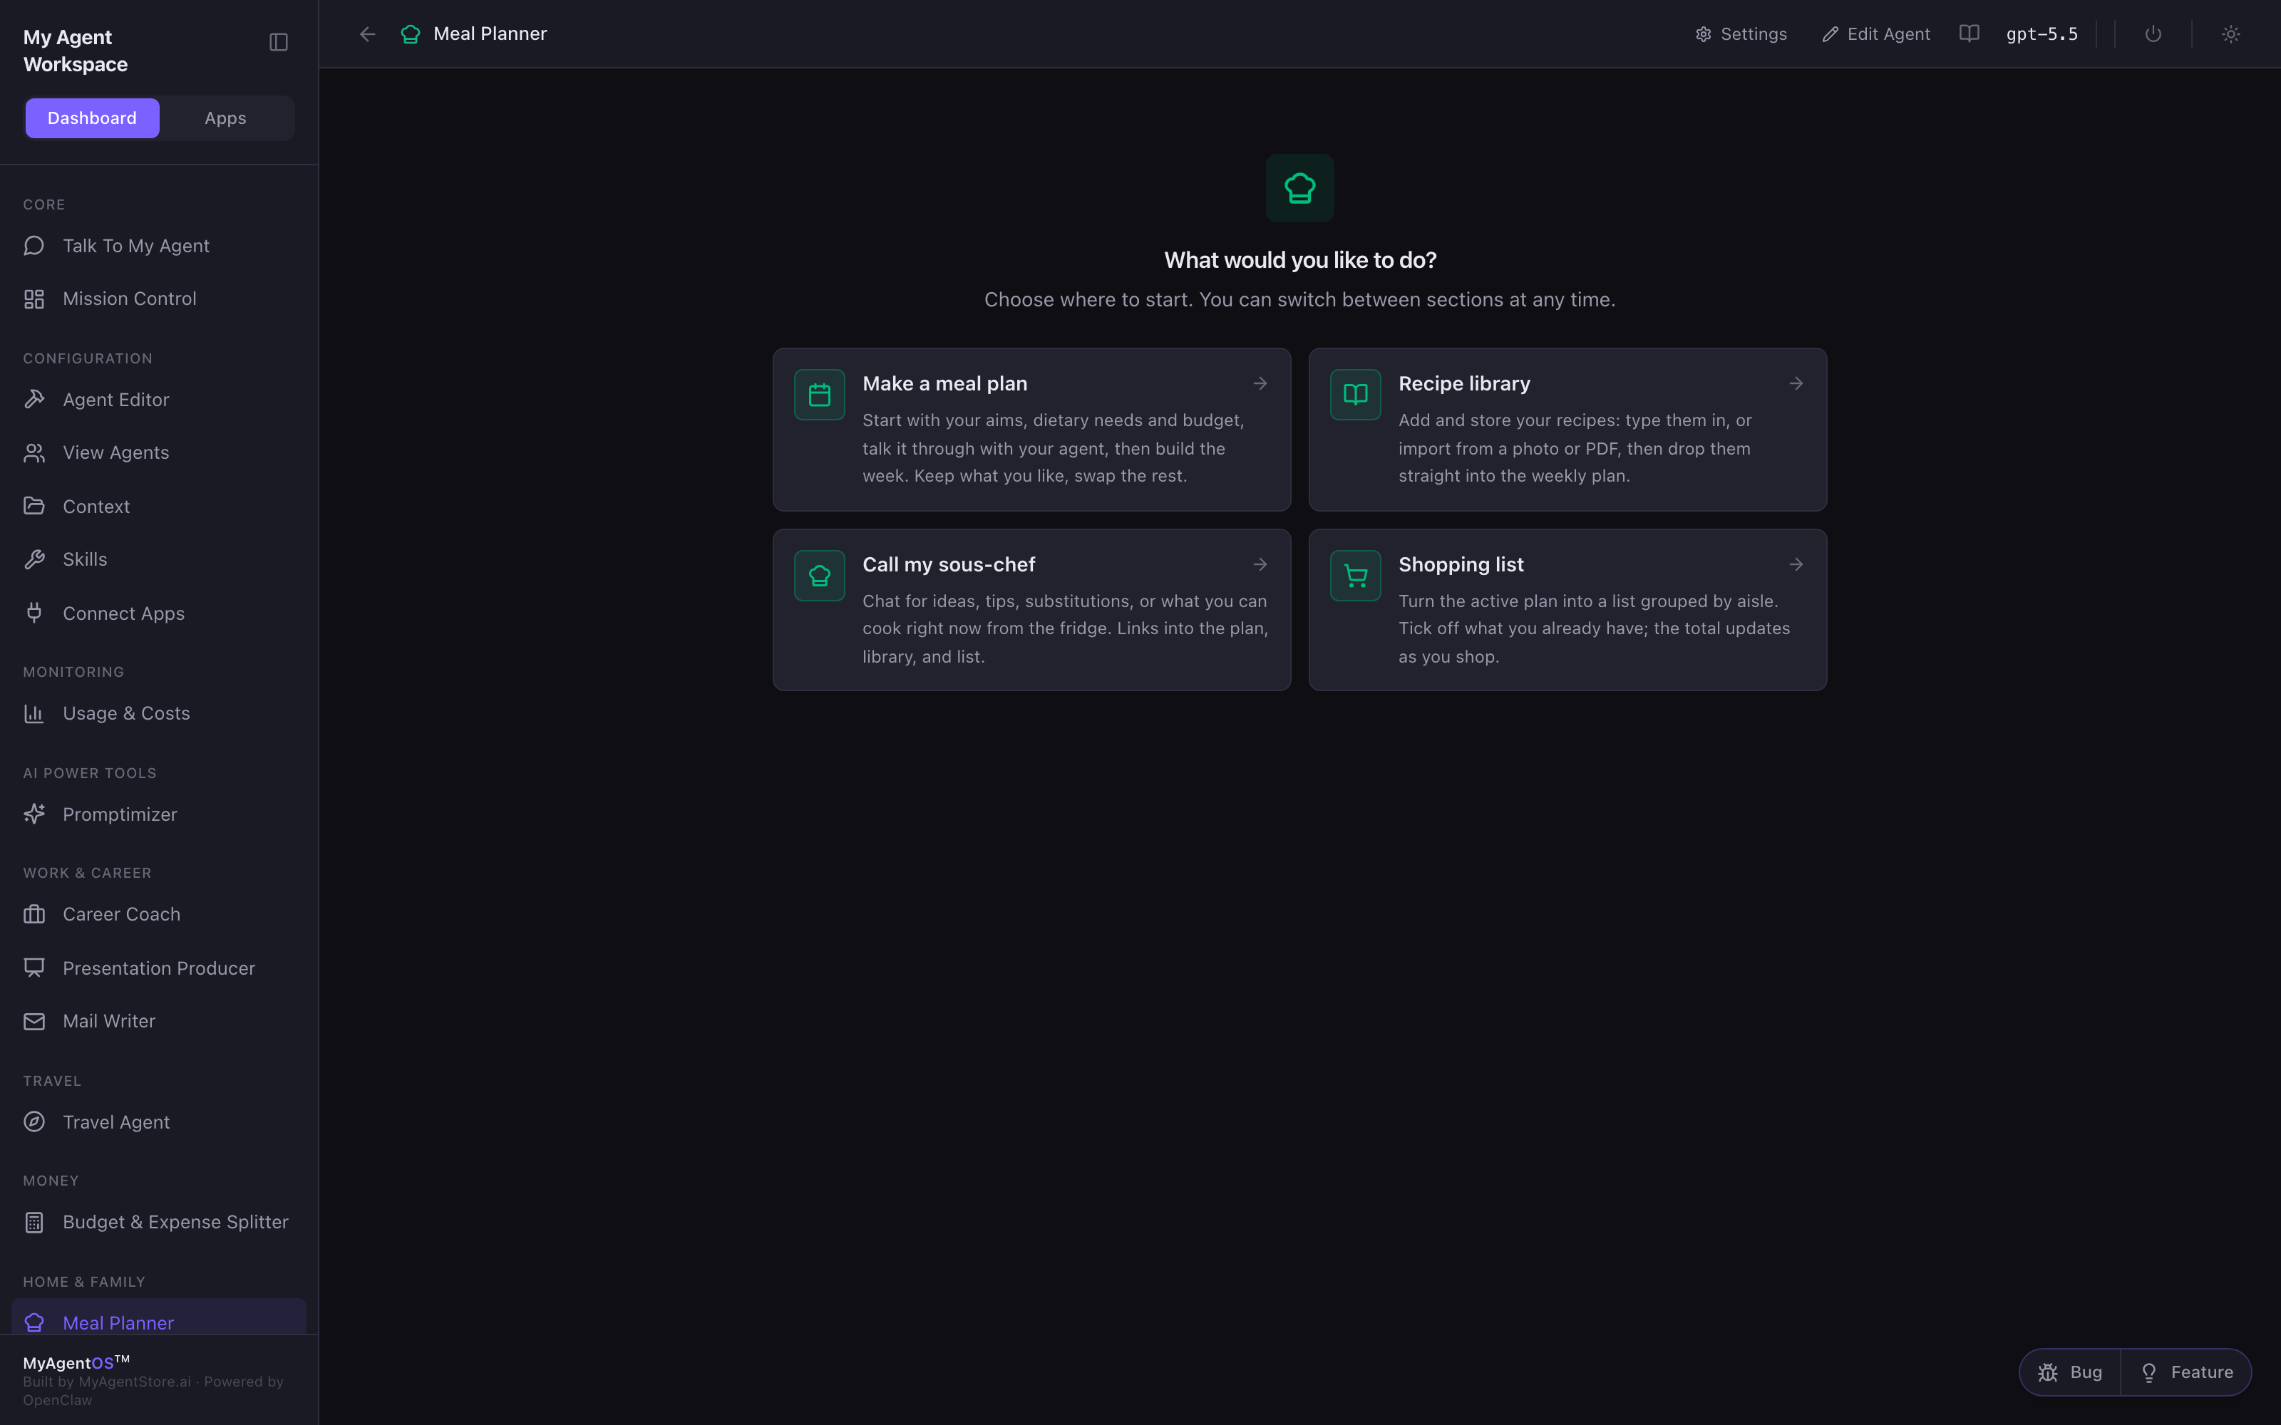Screen dimensions: 2281x1425
Task: Click the Edit Agent button
Action: [1875, 34]
